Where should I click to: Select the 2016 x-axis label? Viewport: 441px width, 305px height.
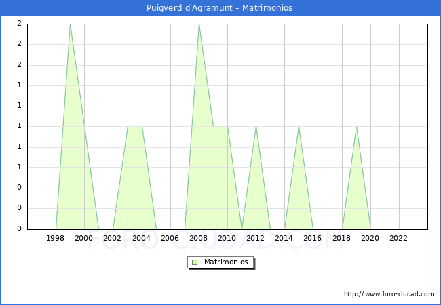(313, 238)
